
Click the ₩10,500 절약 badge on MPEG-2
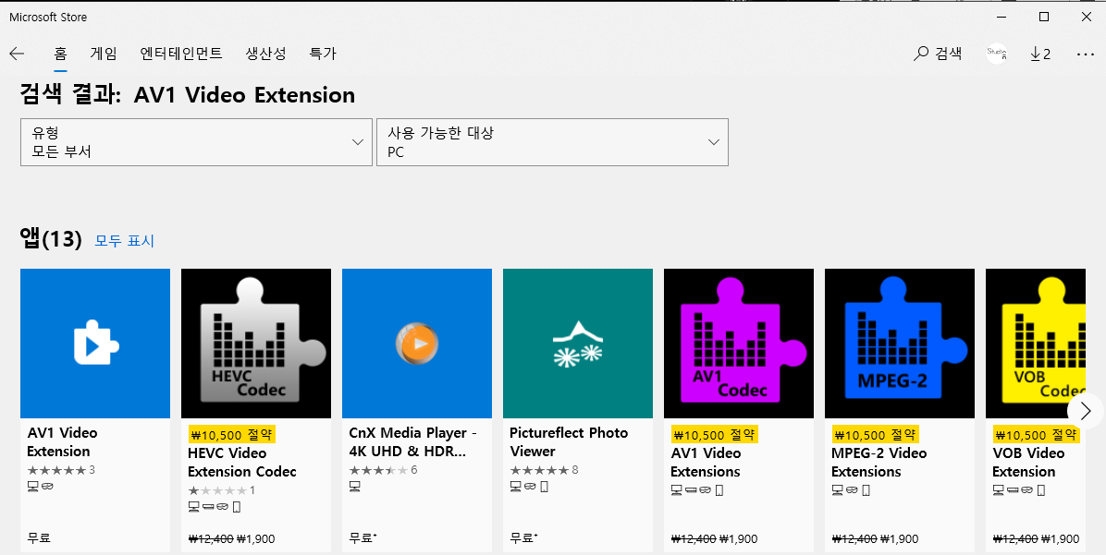click(x=875, y=435)
